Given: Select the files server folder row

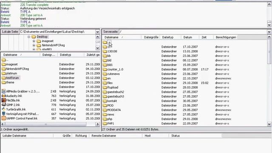Looking at the screenshot, I should pos(184,83).
